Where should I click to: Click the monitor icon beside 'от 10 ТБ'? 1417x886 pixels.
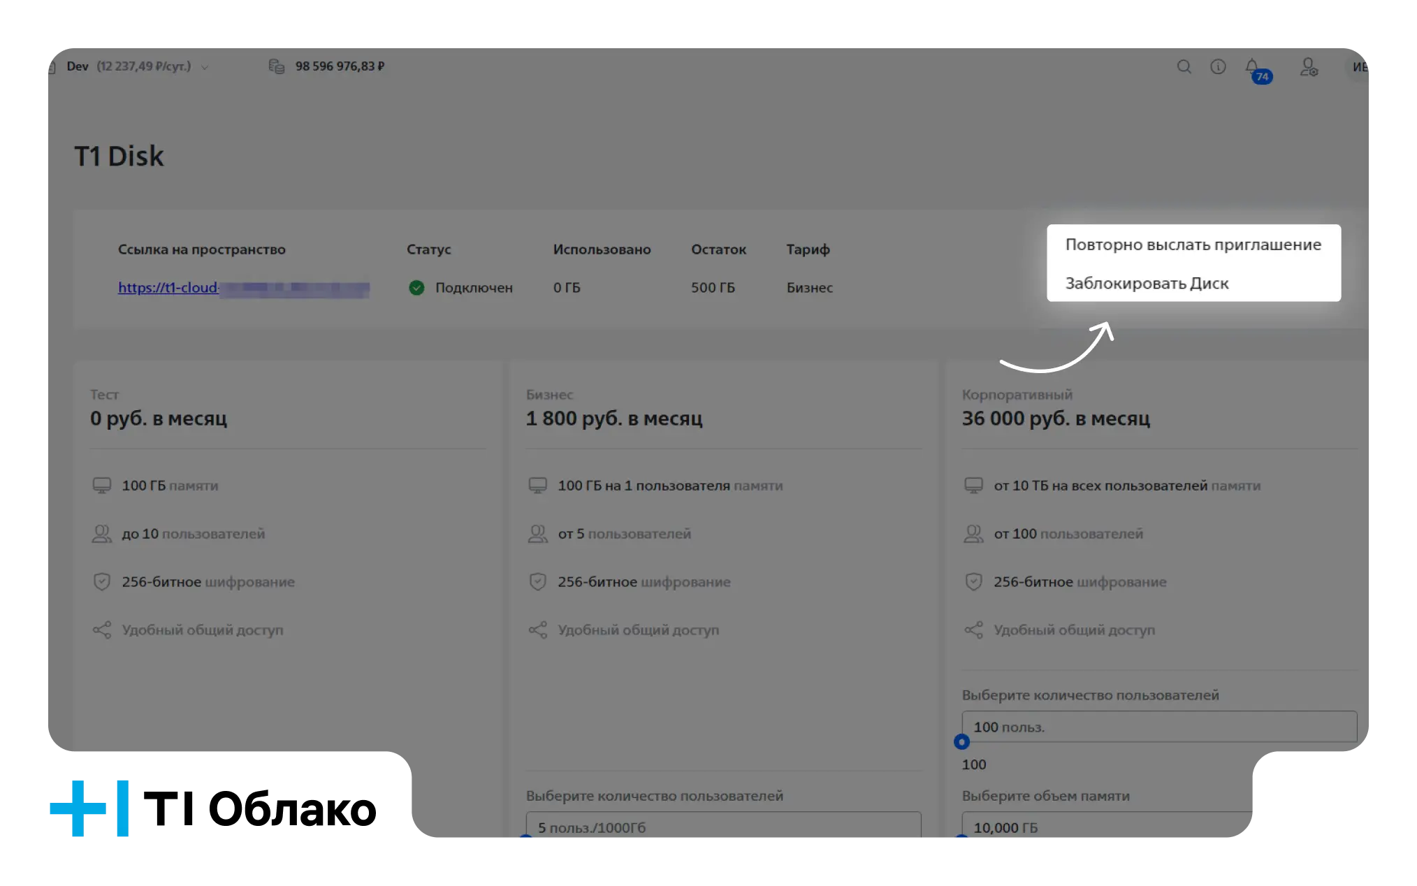coord(974,486)
